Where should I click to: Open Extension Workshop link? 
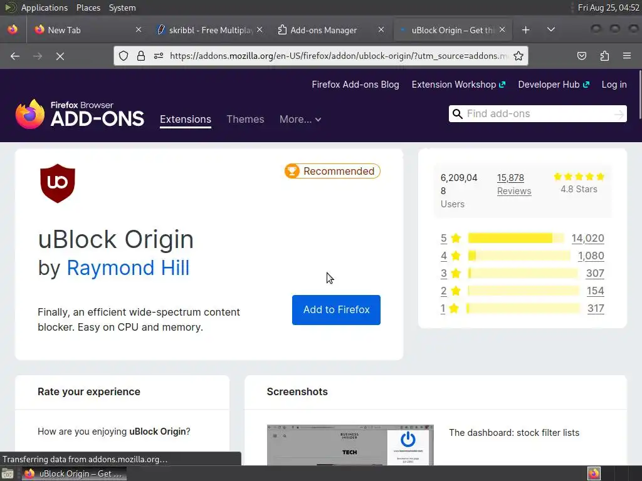pyautogui.click(x=458, y=85)
